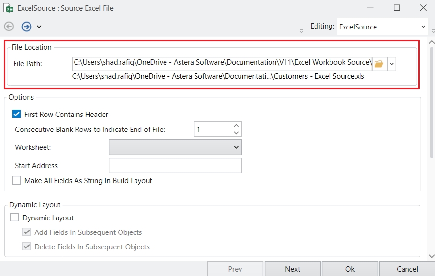Enable the Dynamic Layout checkbox
This screenshot has height=276, width=435.
point(15,217)
